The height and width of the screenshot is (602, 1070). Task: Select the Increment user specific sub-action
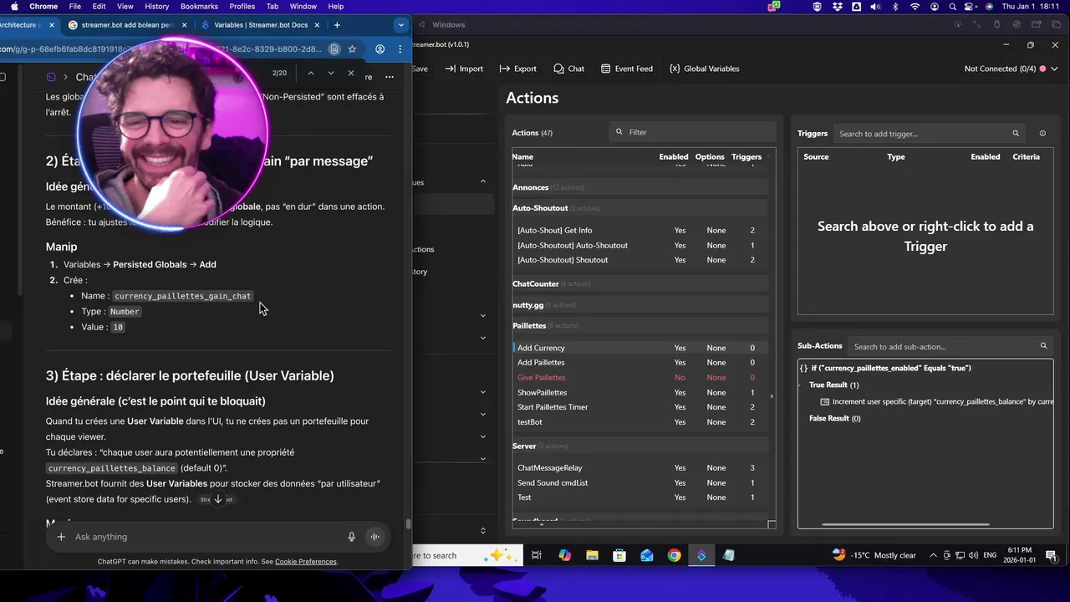(936, 402)
